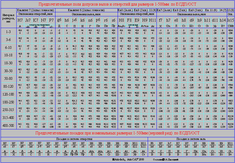Screen dimensions: 235x163
Task: Click the 'Квалитет 6 (2 класс точности)' header
Action: click(x=86, y=10)
